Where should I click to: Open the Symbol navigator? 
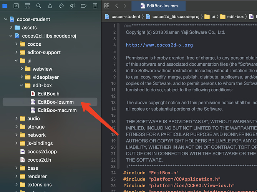(27, 6)
